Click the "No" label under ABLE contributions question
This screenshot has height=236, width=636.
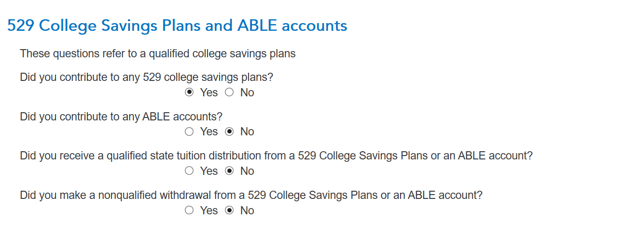247,132
